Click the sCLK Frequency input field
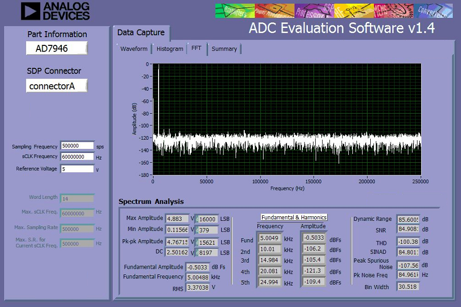This screenshot has height=307, width=461. point(78,157)
